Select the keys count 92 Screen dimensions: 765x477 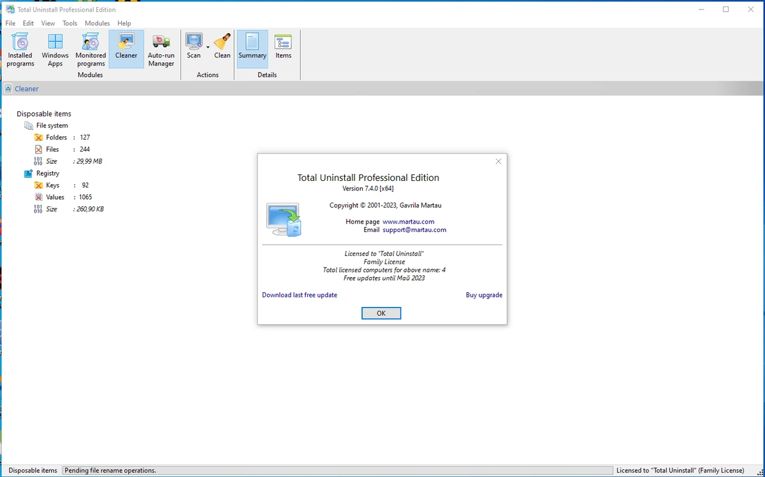(85, 185)
